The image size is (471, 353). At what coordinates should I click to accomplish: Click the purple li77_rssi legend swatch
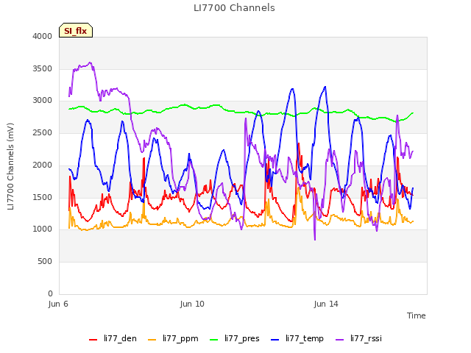pyautogui.click(x=339, y=340)
